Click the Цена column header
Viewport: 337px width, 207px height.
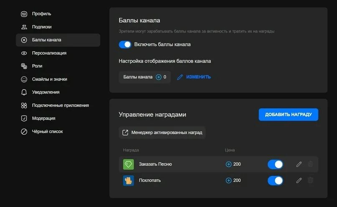(230, 150)
